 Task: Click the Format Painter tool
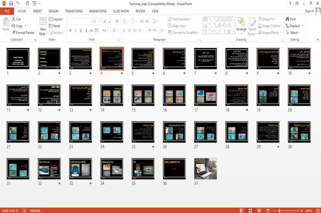23,33
